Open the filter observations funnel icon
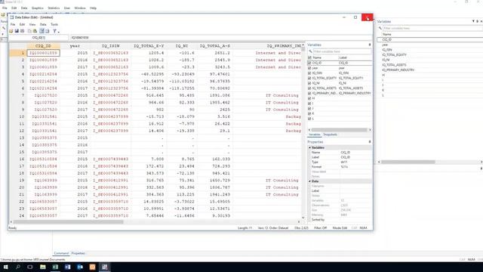This screenshot has width=483, height=272. point(54,31)
